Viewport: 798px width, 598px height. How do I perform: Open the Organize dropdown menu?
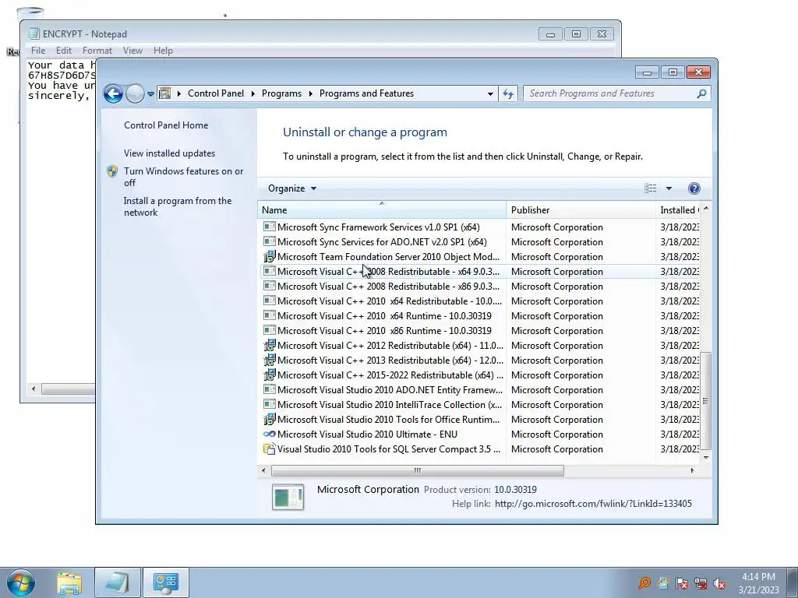pos(292,188)
